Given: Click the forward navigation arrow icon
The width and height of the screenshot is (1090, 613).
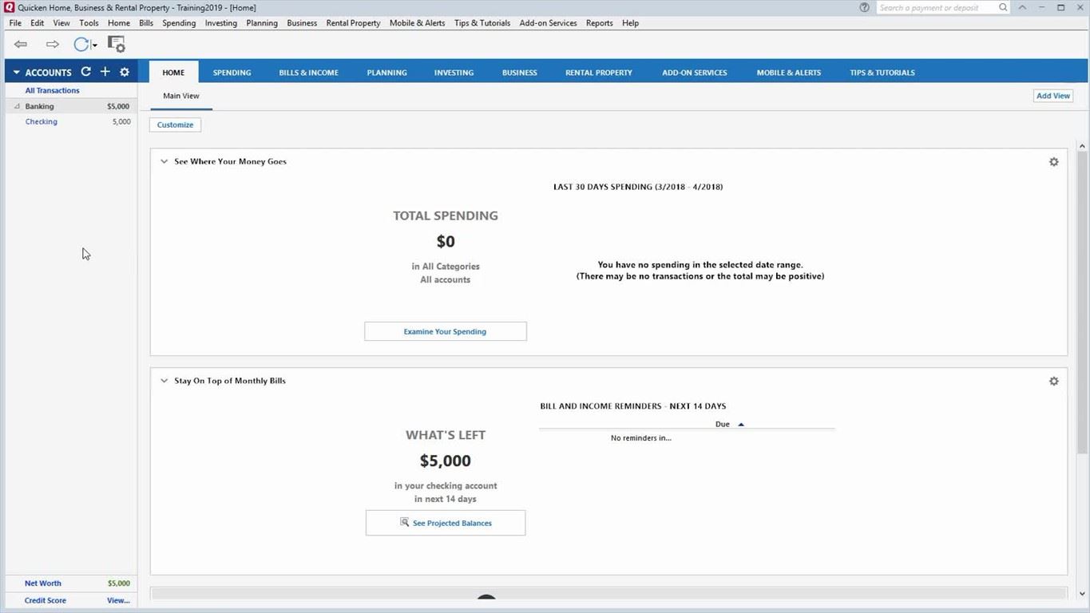Looking at the screenshot, I should coord(53,45).
